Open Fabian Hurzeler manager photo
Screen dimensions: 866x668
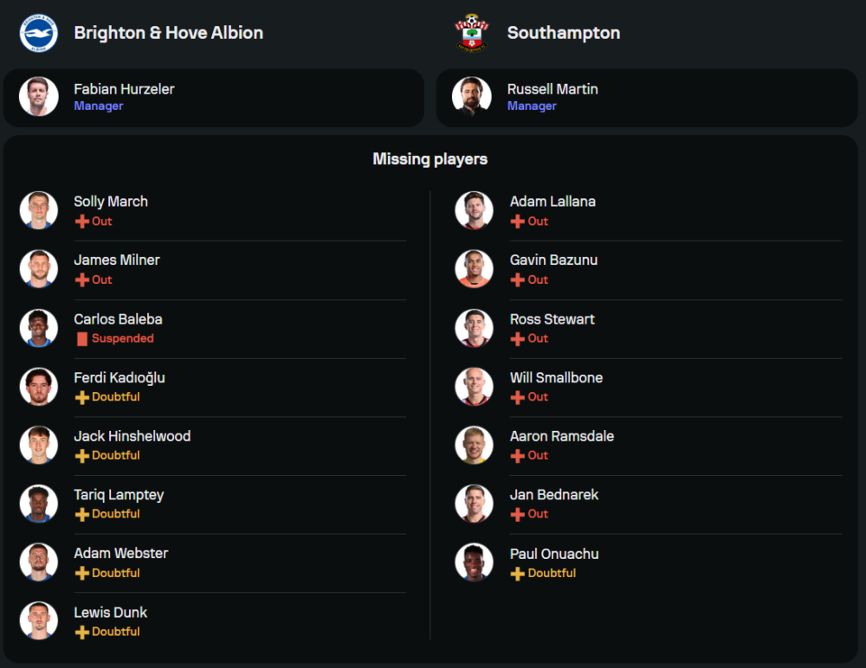tap(39, 97)
